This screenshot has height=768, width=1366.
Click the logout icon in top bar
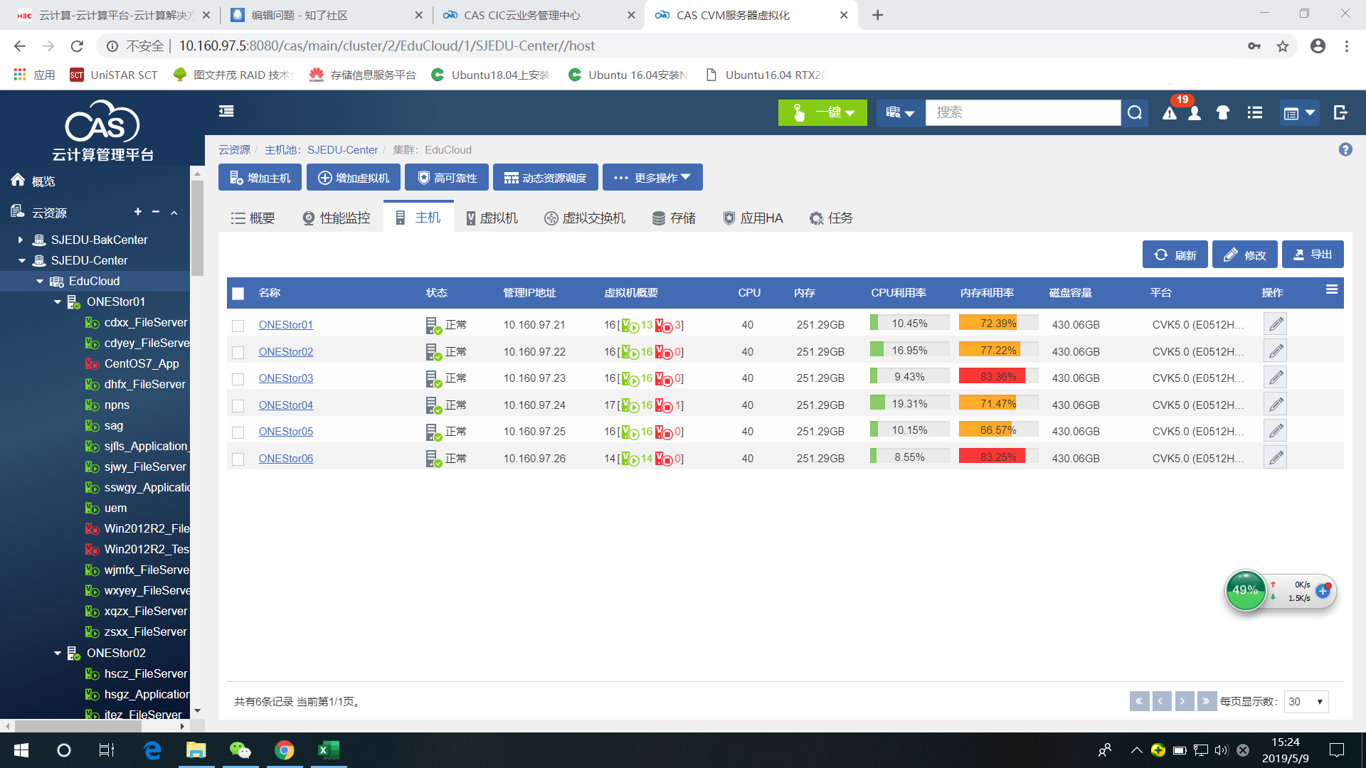click(x=1340, y=112)
